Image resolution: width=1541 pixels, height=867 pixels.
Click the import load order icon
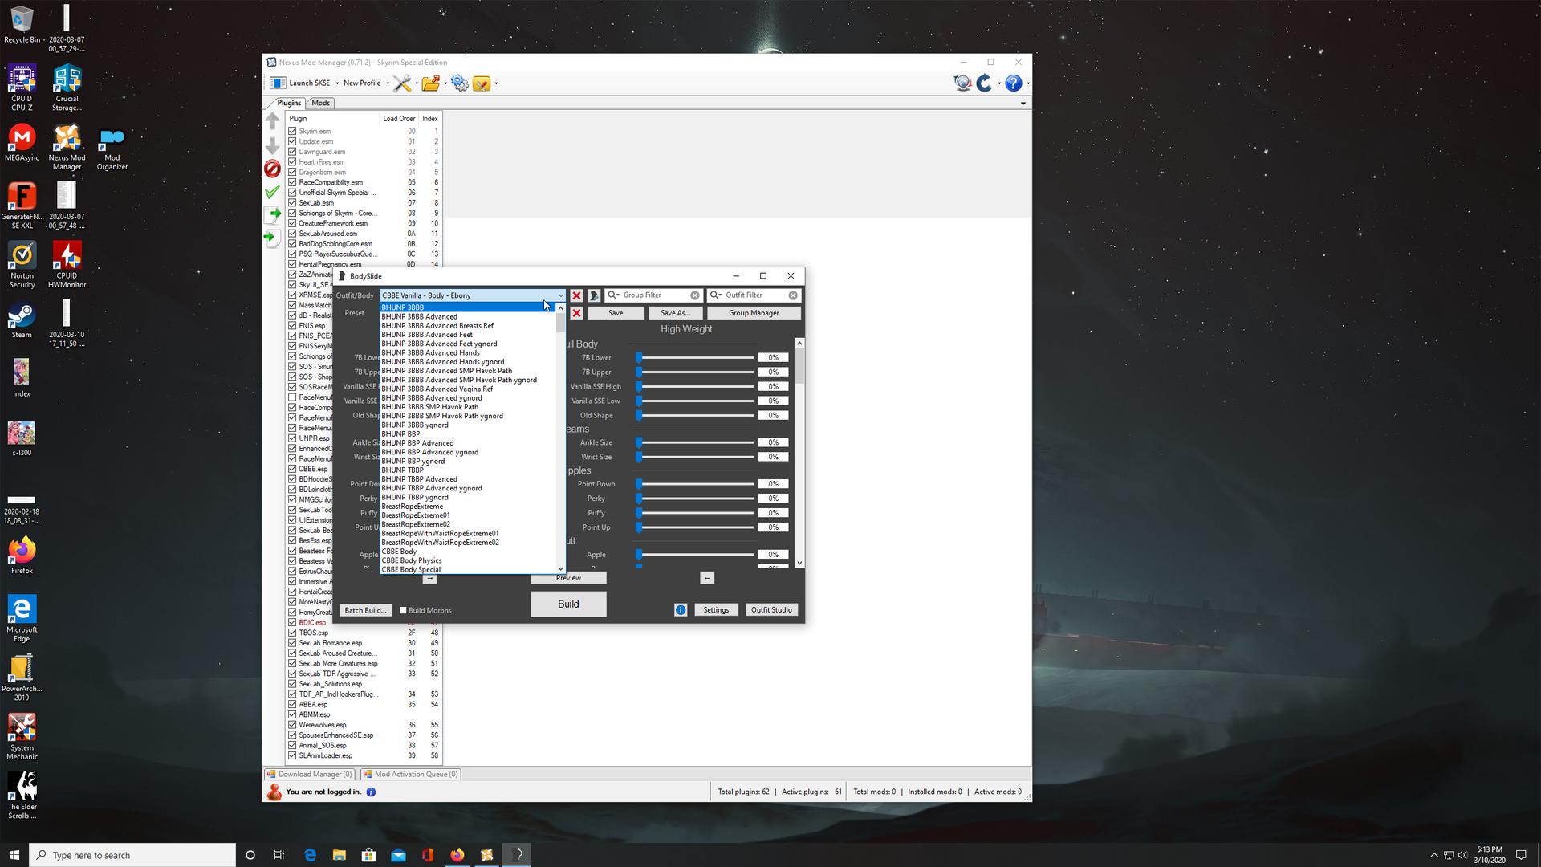coord(272,238)
